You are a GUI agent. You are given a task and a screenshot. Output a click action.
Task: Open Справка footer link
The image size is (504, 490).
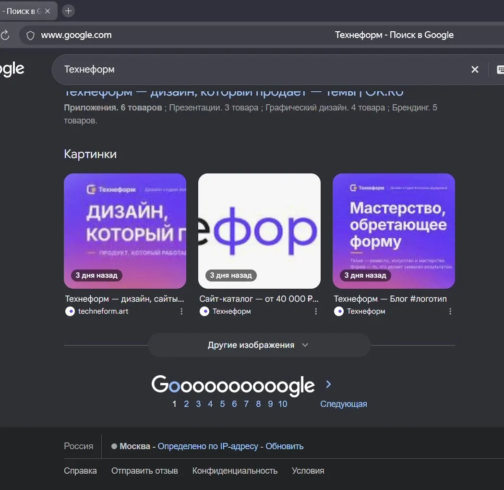point(80,471)
